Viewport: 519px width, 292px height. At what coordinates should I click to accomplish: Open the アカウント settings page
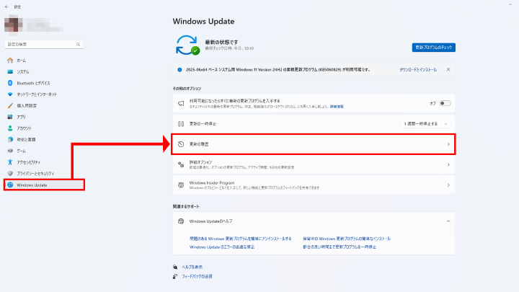point(25,128)
